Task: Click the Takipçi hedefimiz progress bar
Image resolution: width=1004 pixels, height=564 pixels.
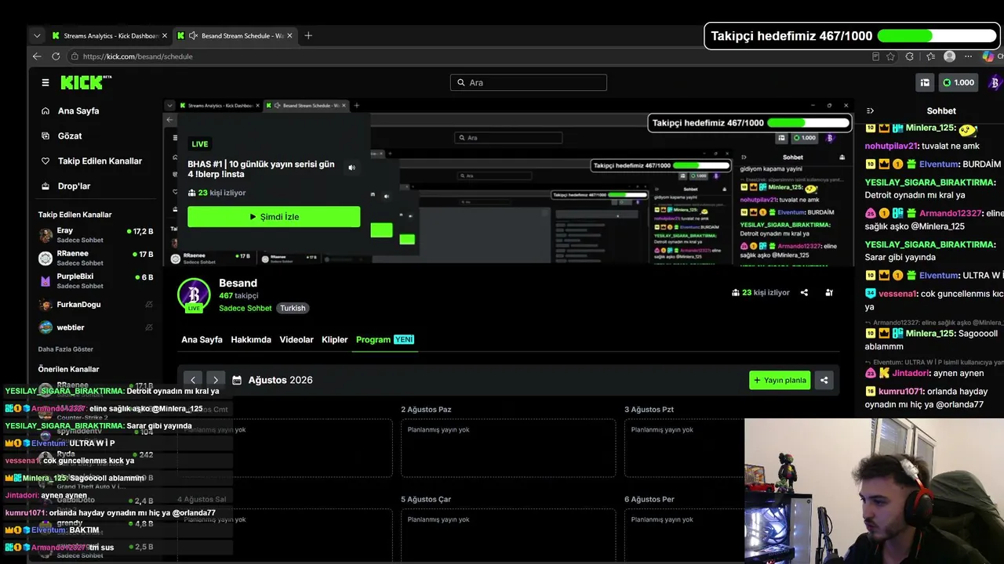Action: [937, 36]
